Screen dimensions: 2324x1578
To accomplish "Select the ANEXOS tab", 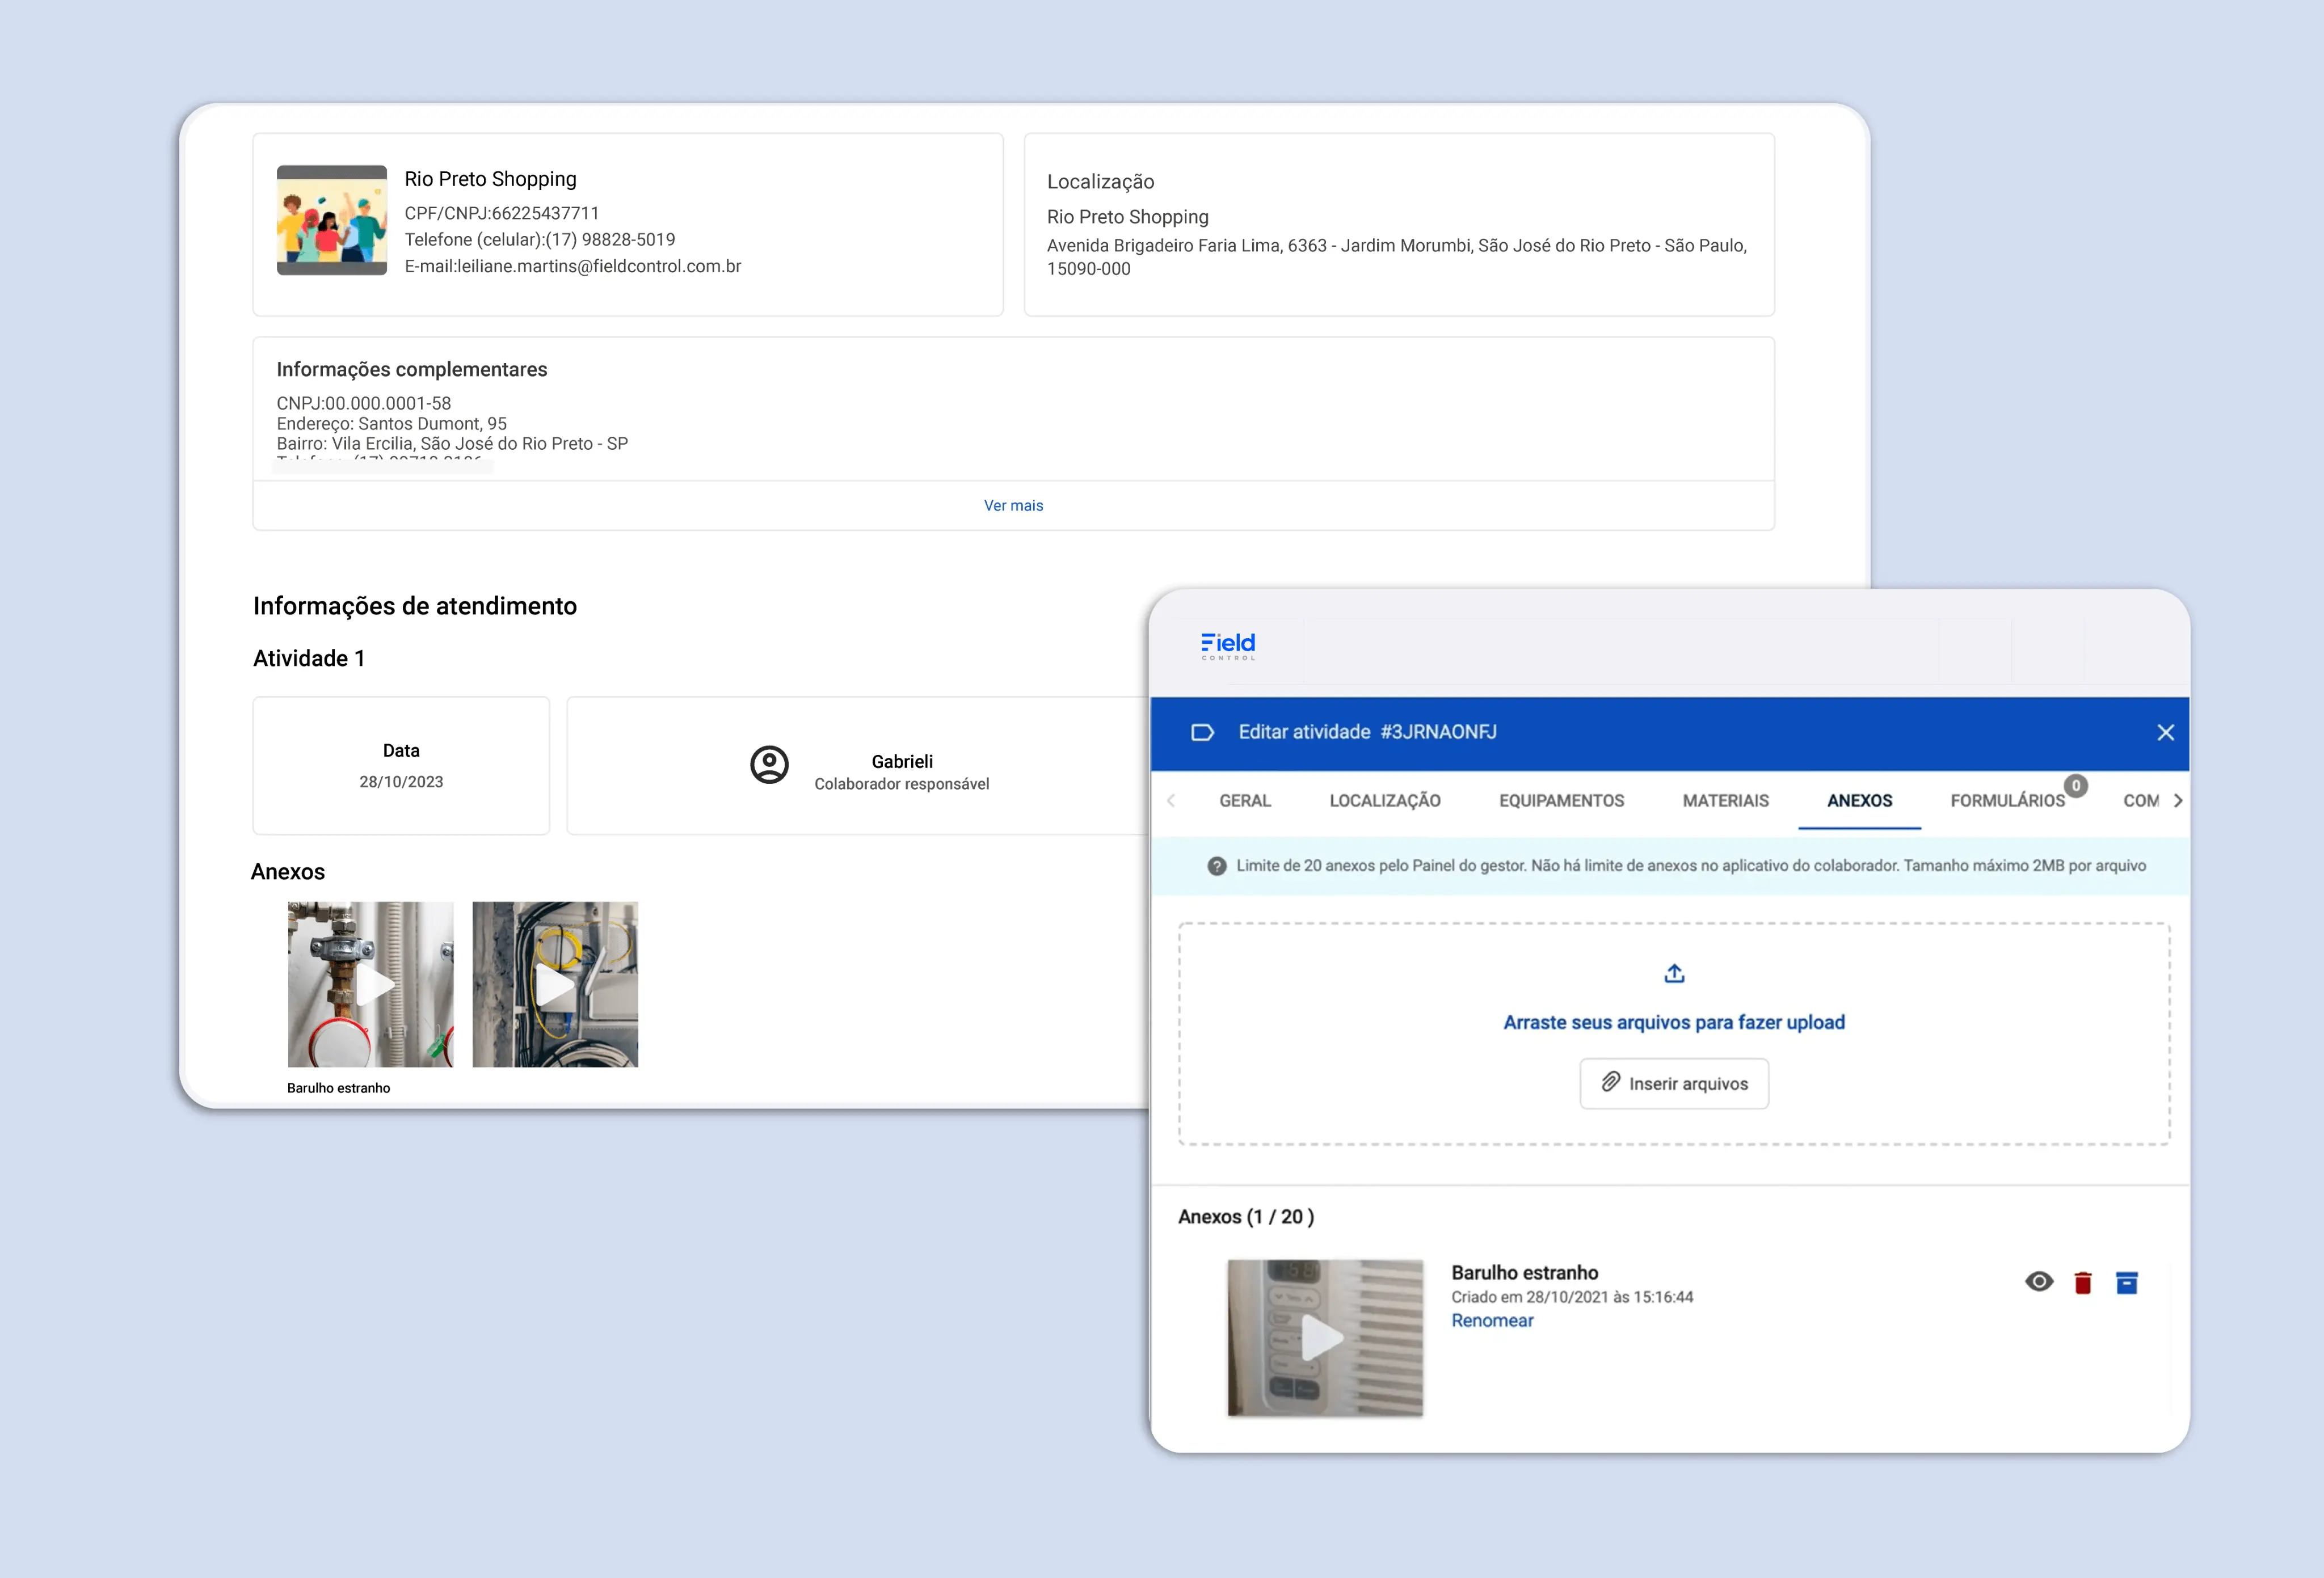I will click(x=1859, y=801).
